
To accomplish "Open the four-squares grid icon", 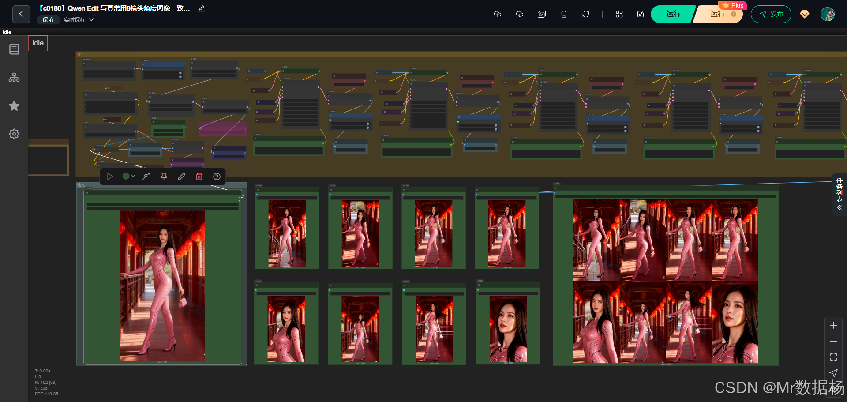I will coord(619,14).
